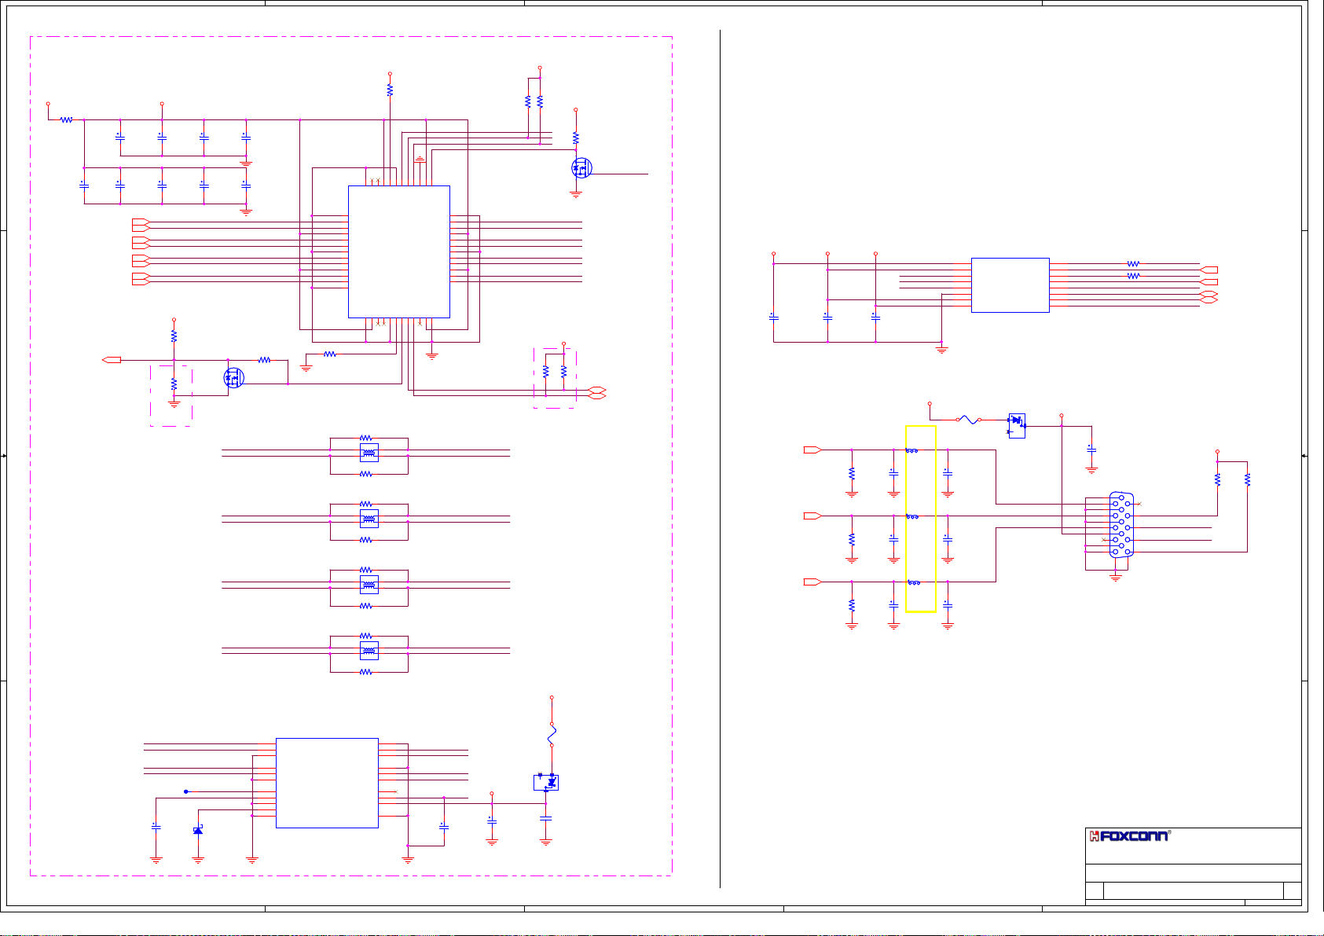Select the pull-down resistor inside the small dashed box

174,384
